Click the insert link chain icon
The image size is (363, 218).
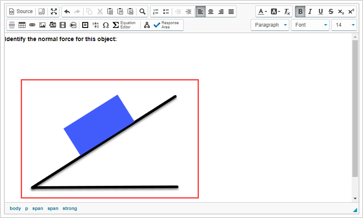32,25
